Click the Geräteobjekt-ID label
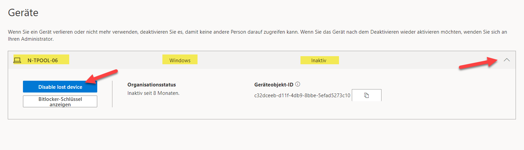Screen dimensions: 524x150 [274, 85]
